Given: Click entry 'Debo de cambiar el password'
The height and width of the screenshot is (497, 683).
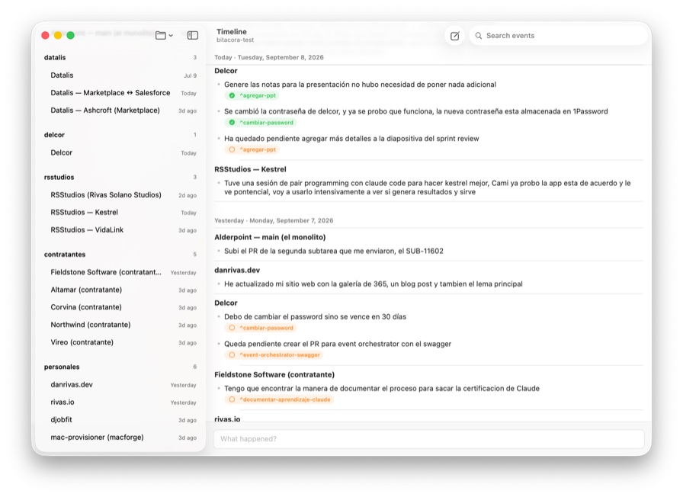Looking at the screenshot, I should 315,316.
